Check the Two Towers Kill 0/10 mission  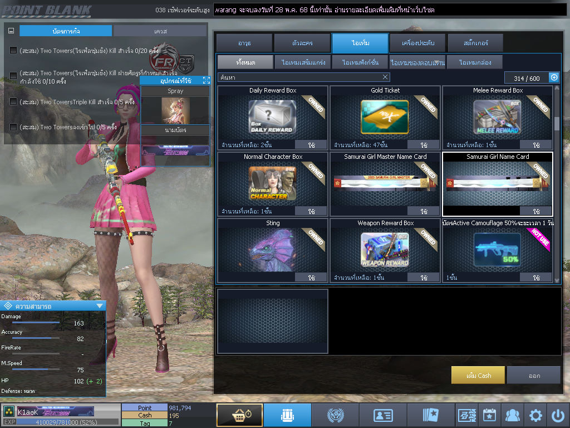pyautogui.click(x=13, y=75)
